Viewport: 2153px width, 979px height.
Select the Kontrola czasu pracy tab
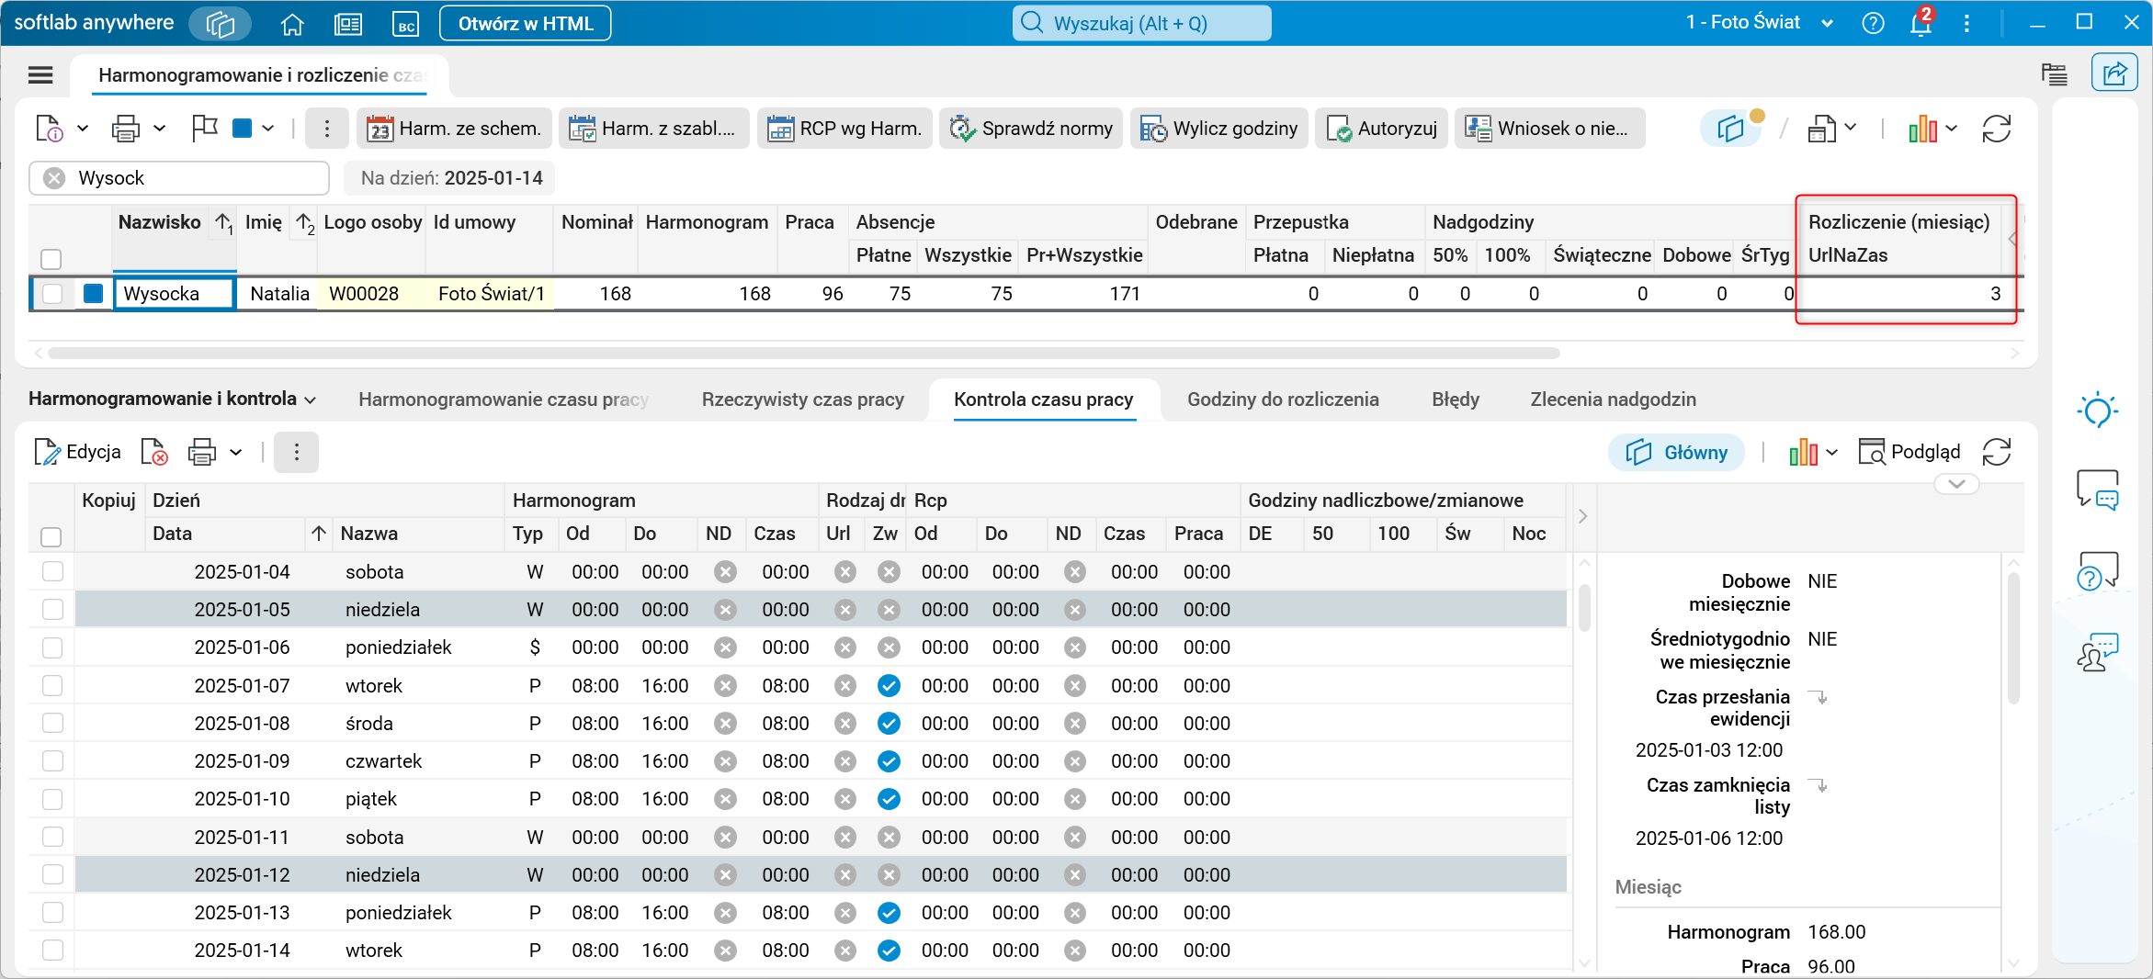coord(1044,399)
